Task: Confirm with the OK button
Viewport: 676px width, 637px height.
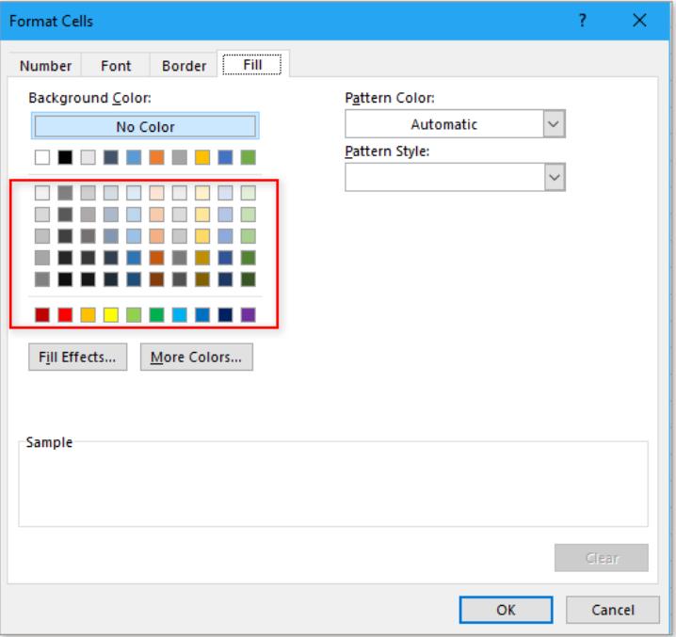Action: [x=506, y=610]
